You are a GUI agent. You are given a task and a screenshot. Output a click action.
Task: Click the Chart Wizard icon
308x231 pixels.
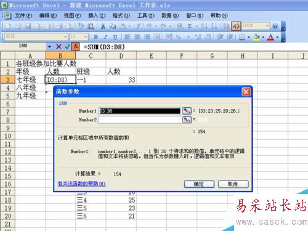(x=226, y=26)
